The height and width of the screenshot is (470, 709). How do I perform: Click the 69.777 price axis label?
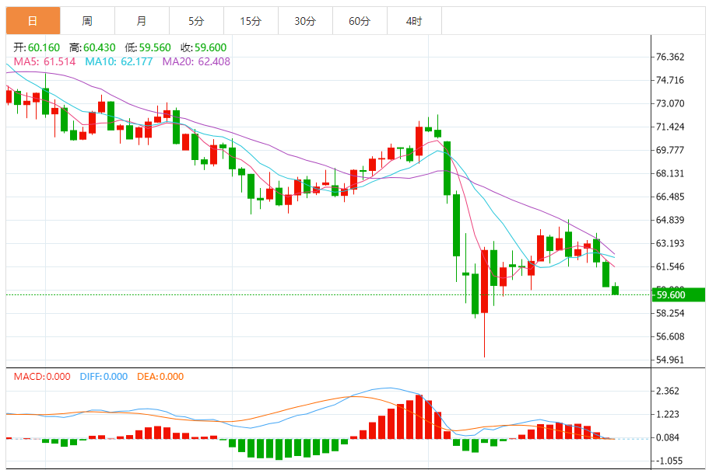pyautogui.click(x=670, y=150)
